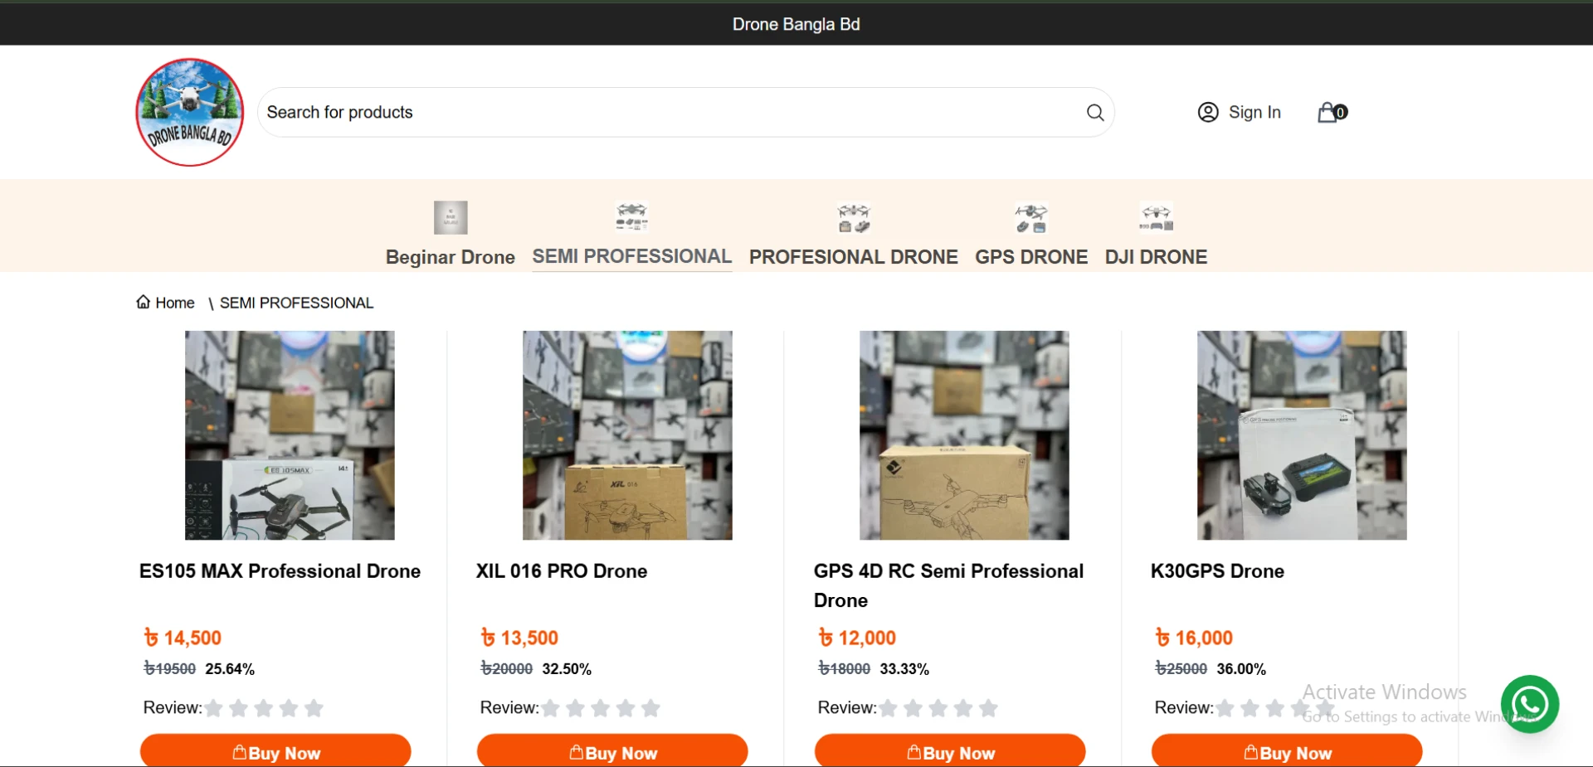Select SEMI PROFESSIONAL category tab
The width and height of the screenshot is (1593, 767).
tap(631, 256)
